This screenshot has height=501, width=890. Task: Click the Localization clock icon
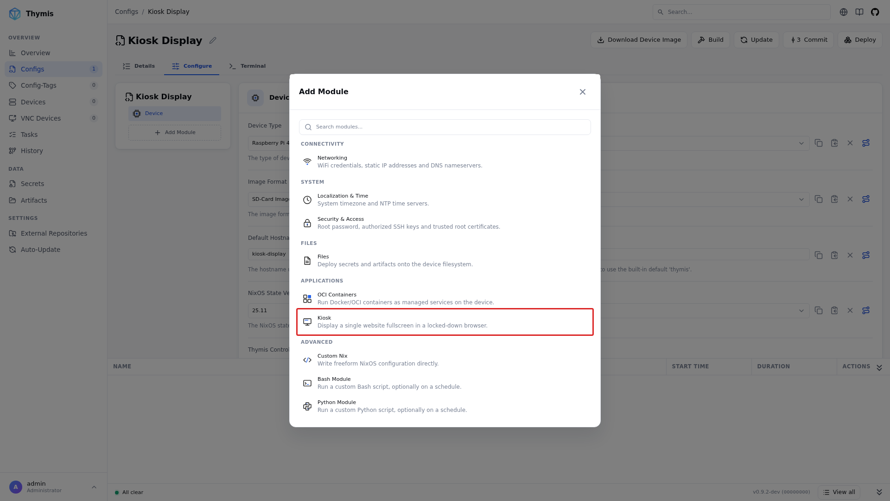[x=307, y=200]
